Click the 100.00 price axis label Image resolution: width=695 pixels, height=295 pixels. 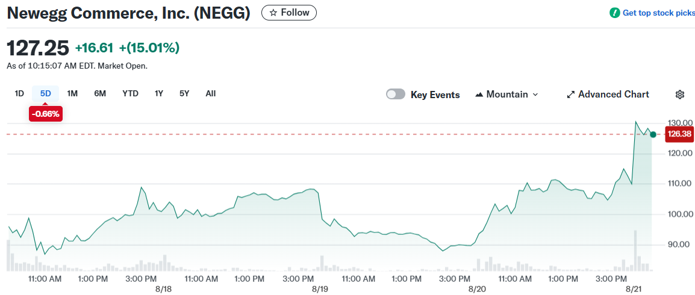[679, 214]
